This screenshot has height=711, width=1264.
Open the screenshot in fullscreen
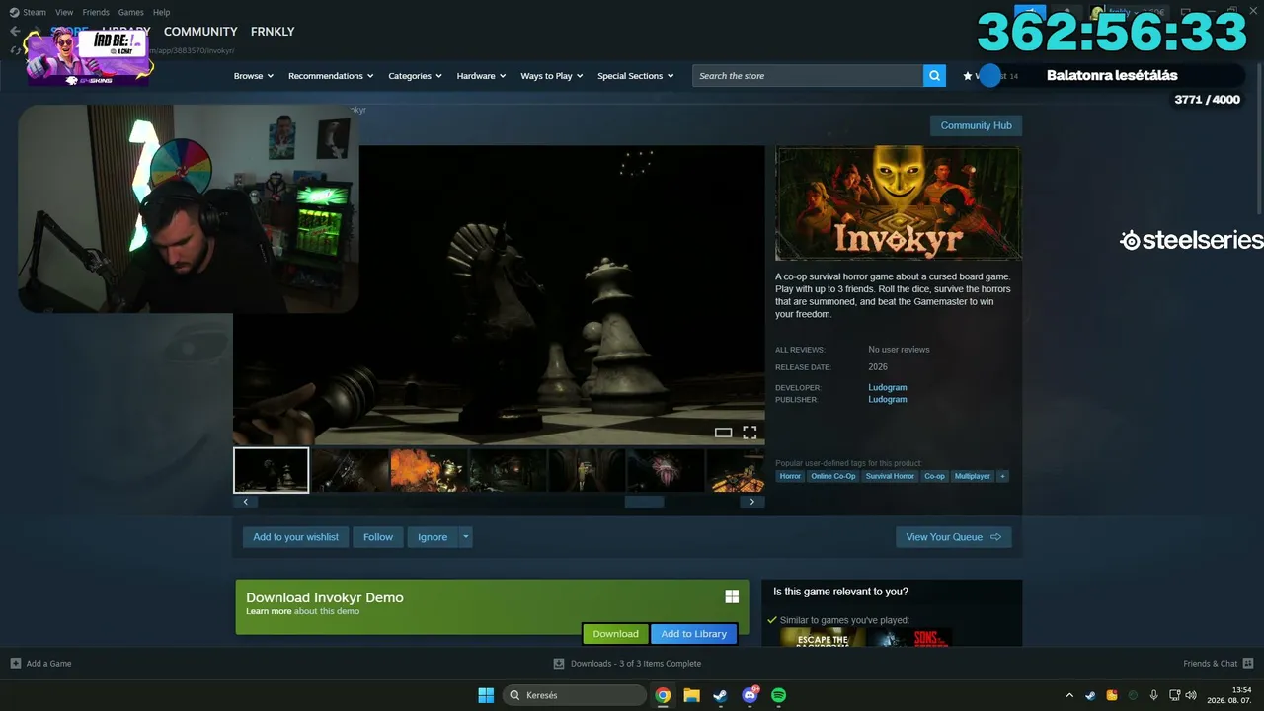pyautogui.click(x=750, y=433)
